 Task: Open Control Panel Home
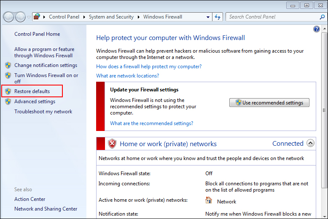37,34
